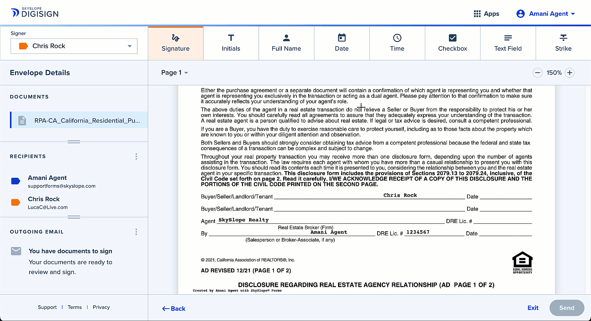The image size is (591, 321).
Task: Click the Equal Housing Opportunity logo
Action: [x=522, y=262]
